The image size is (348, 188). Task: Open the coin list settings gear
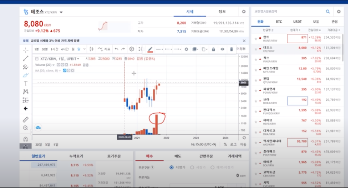coord(339,12)
